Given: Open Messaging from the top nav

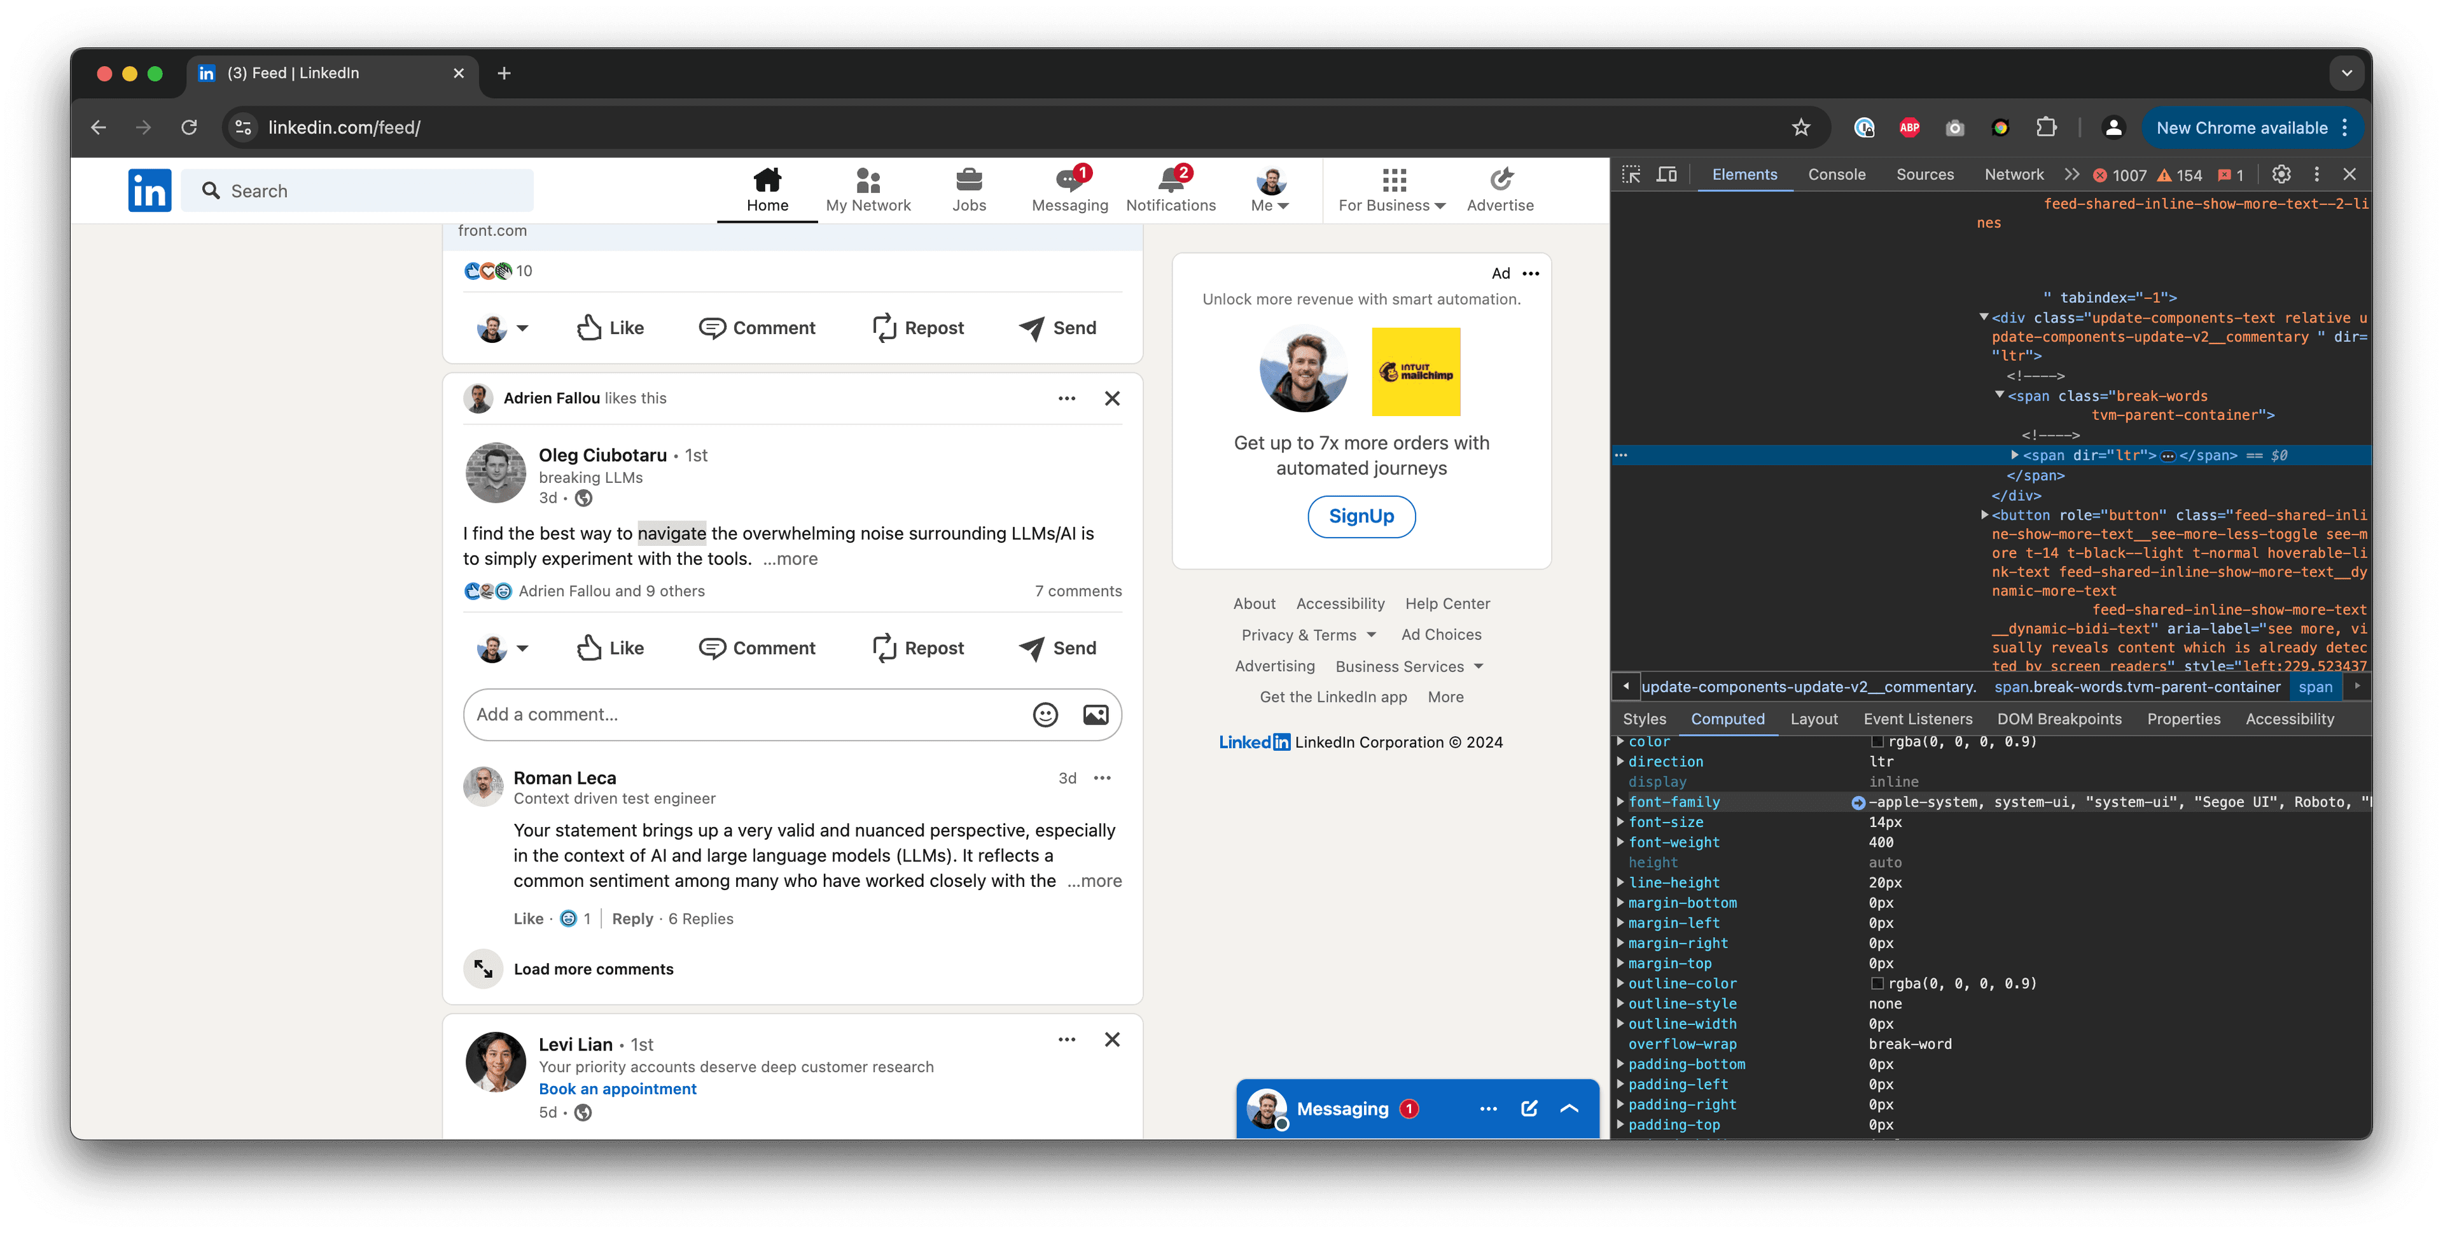Looking at the screenshot, I should pyautogui.click(x=1069, y=190).
